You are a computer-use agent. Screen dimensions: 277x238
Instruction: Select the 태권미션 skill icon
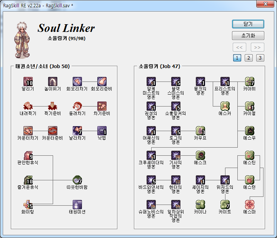tap(78, 205)
